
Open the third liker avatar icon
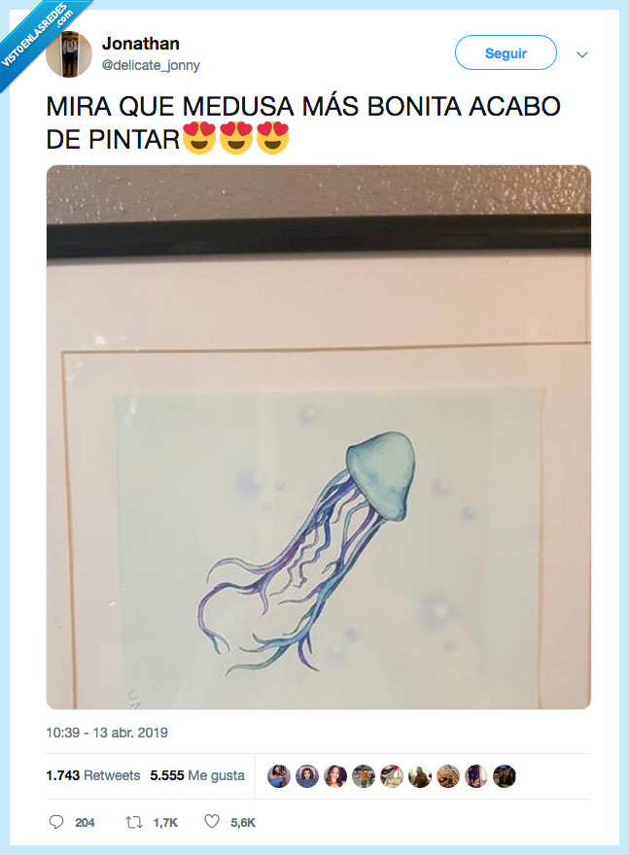tap(336, 775)
